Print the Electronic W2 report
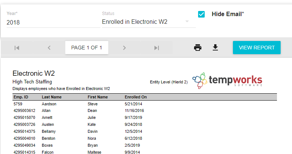Viewport: 292px width, 154px height. (x=198, y=48)
